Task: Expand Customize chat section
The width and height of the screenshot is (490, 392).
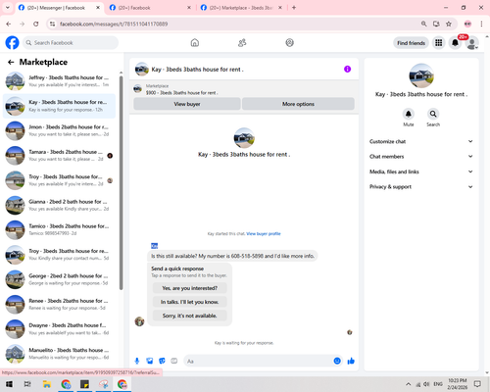Action: point(421,141)
